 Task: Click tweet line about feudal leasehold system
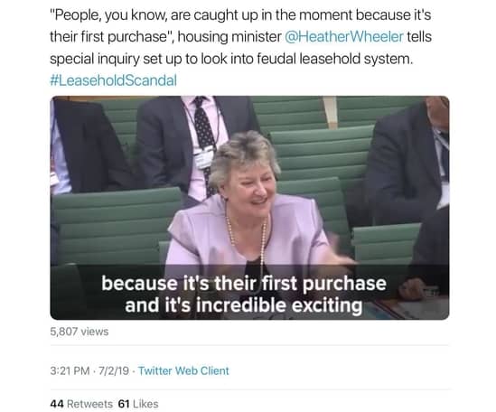click(231, 59)
